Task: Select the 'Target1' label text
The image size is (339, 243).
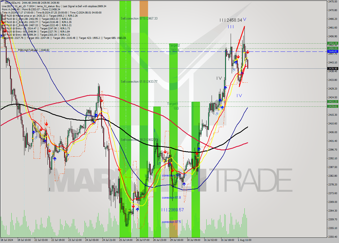Action: [172, 104]
